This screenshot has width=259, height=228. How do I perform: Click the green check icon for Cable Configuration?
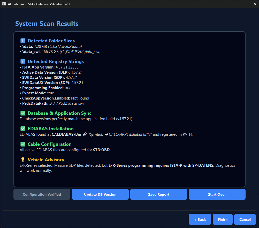click(x=23, y=144)
